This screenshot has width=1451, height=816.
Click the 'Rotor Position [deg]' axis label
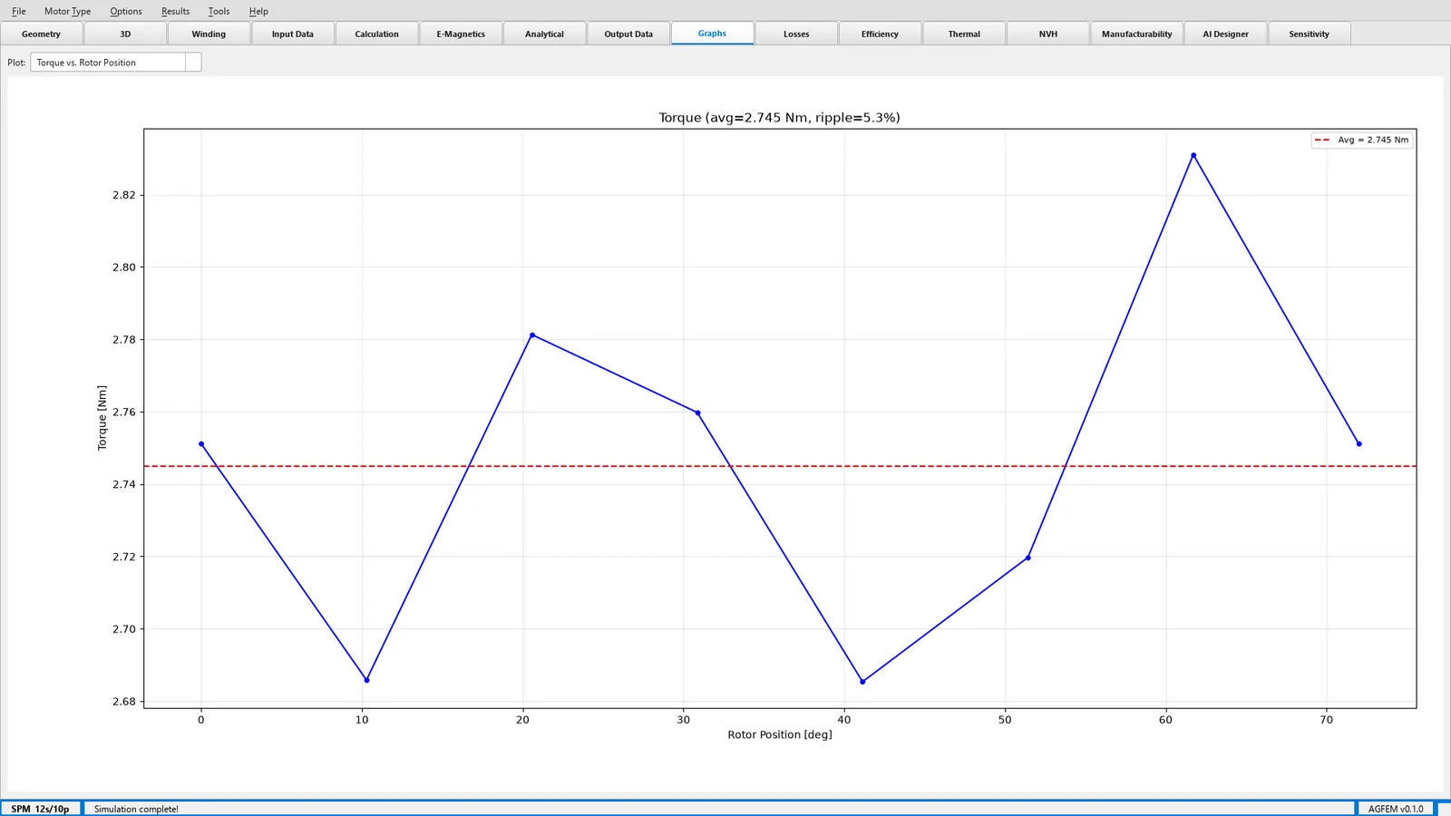[x=780, y=734]
